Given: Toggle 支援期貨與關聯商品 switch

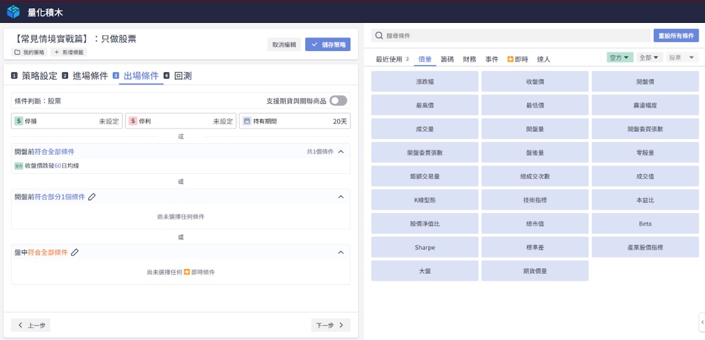Looking at the screenshot, I should (x=338, y=100).
